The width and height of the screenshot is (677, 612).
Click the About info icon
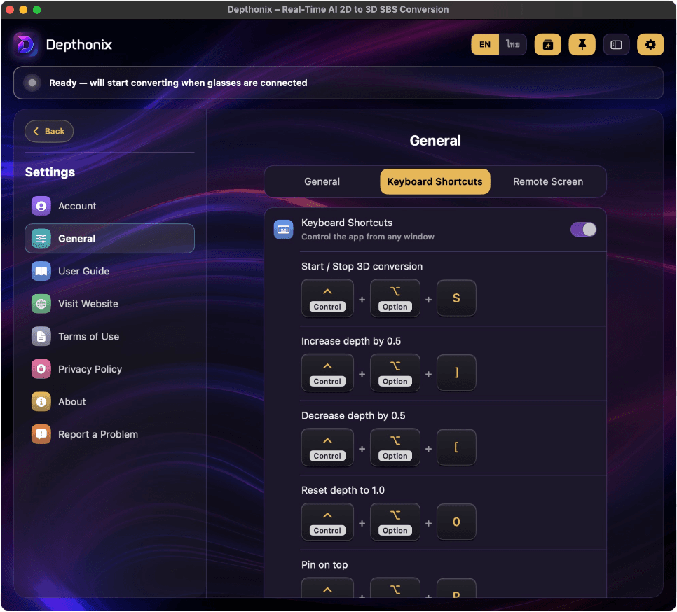[x=41, y=402]
